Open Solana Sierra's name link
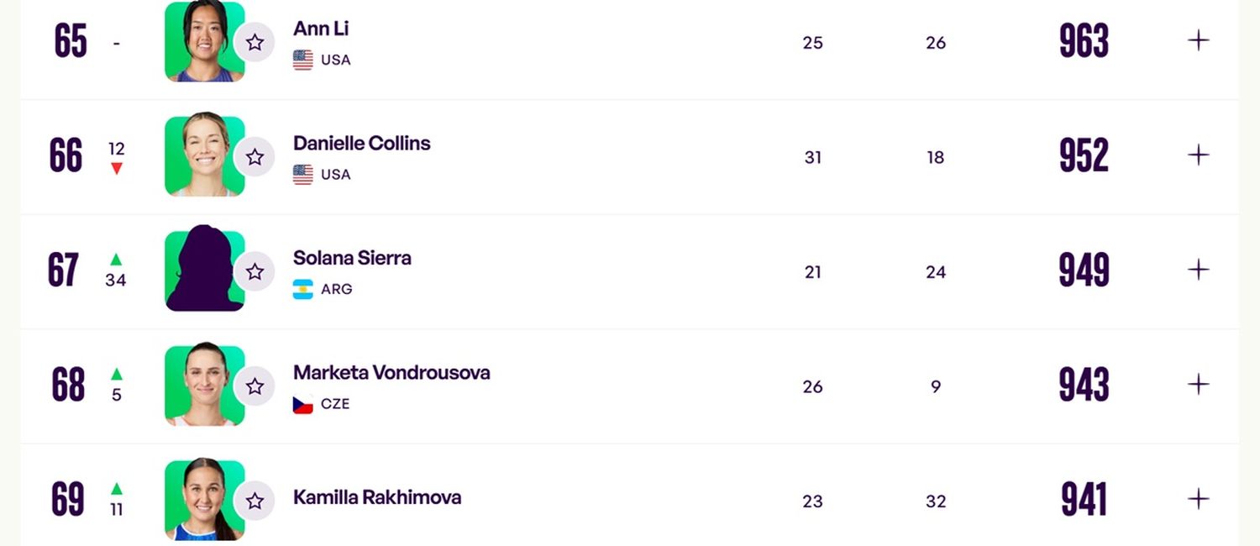The image size is (1260, 546). point(352,258)
